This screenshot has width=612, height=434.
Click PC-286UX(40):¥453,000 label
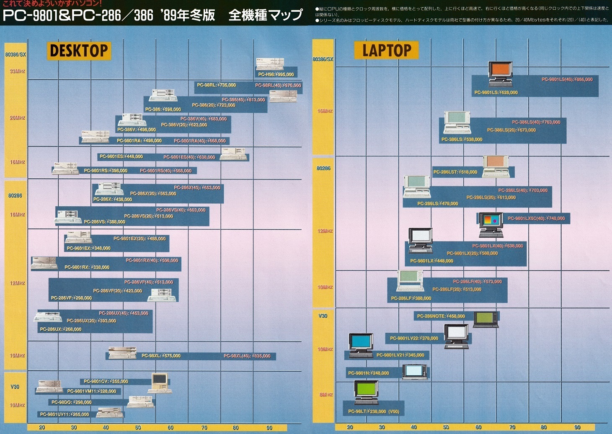(x=124, y=313)
